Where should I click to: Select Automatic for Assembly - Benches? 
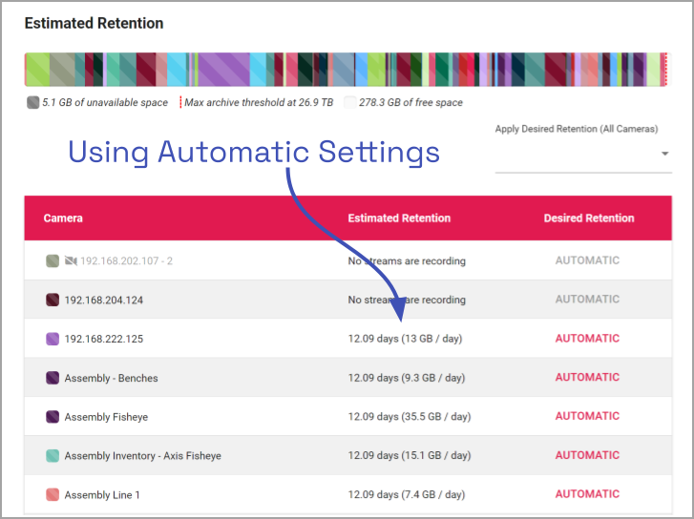pos(587,378)
